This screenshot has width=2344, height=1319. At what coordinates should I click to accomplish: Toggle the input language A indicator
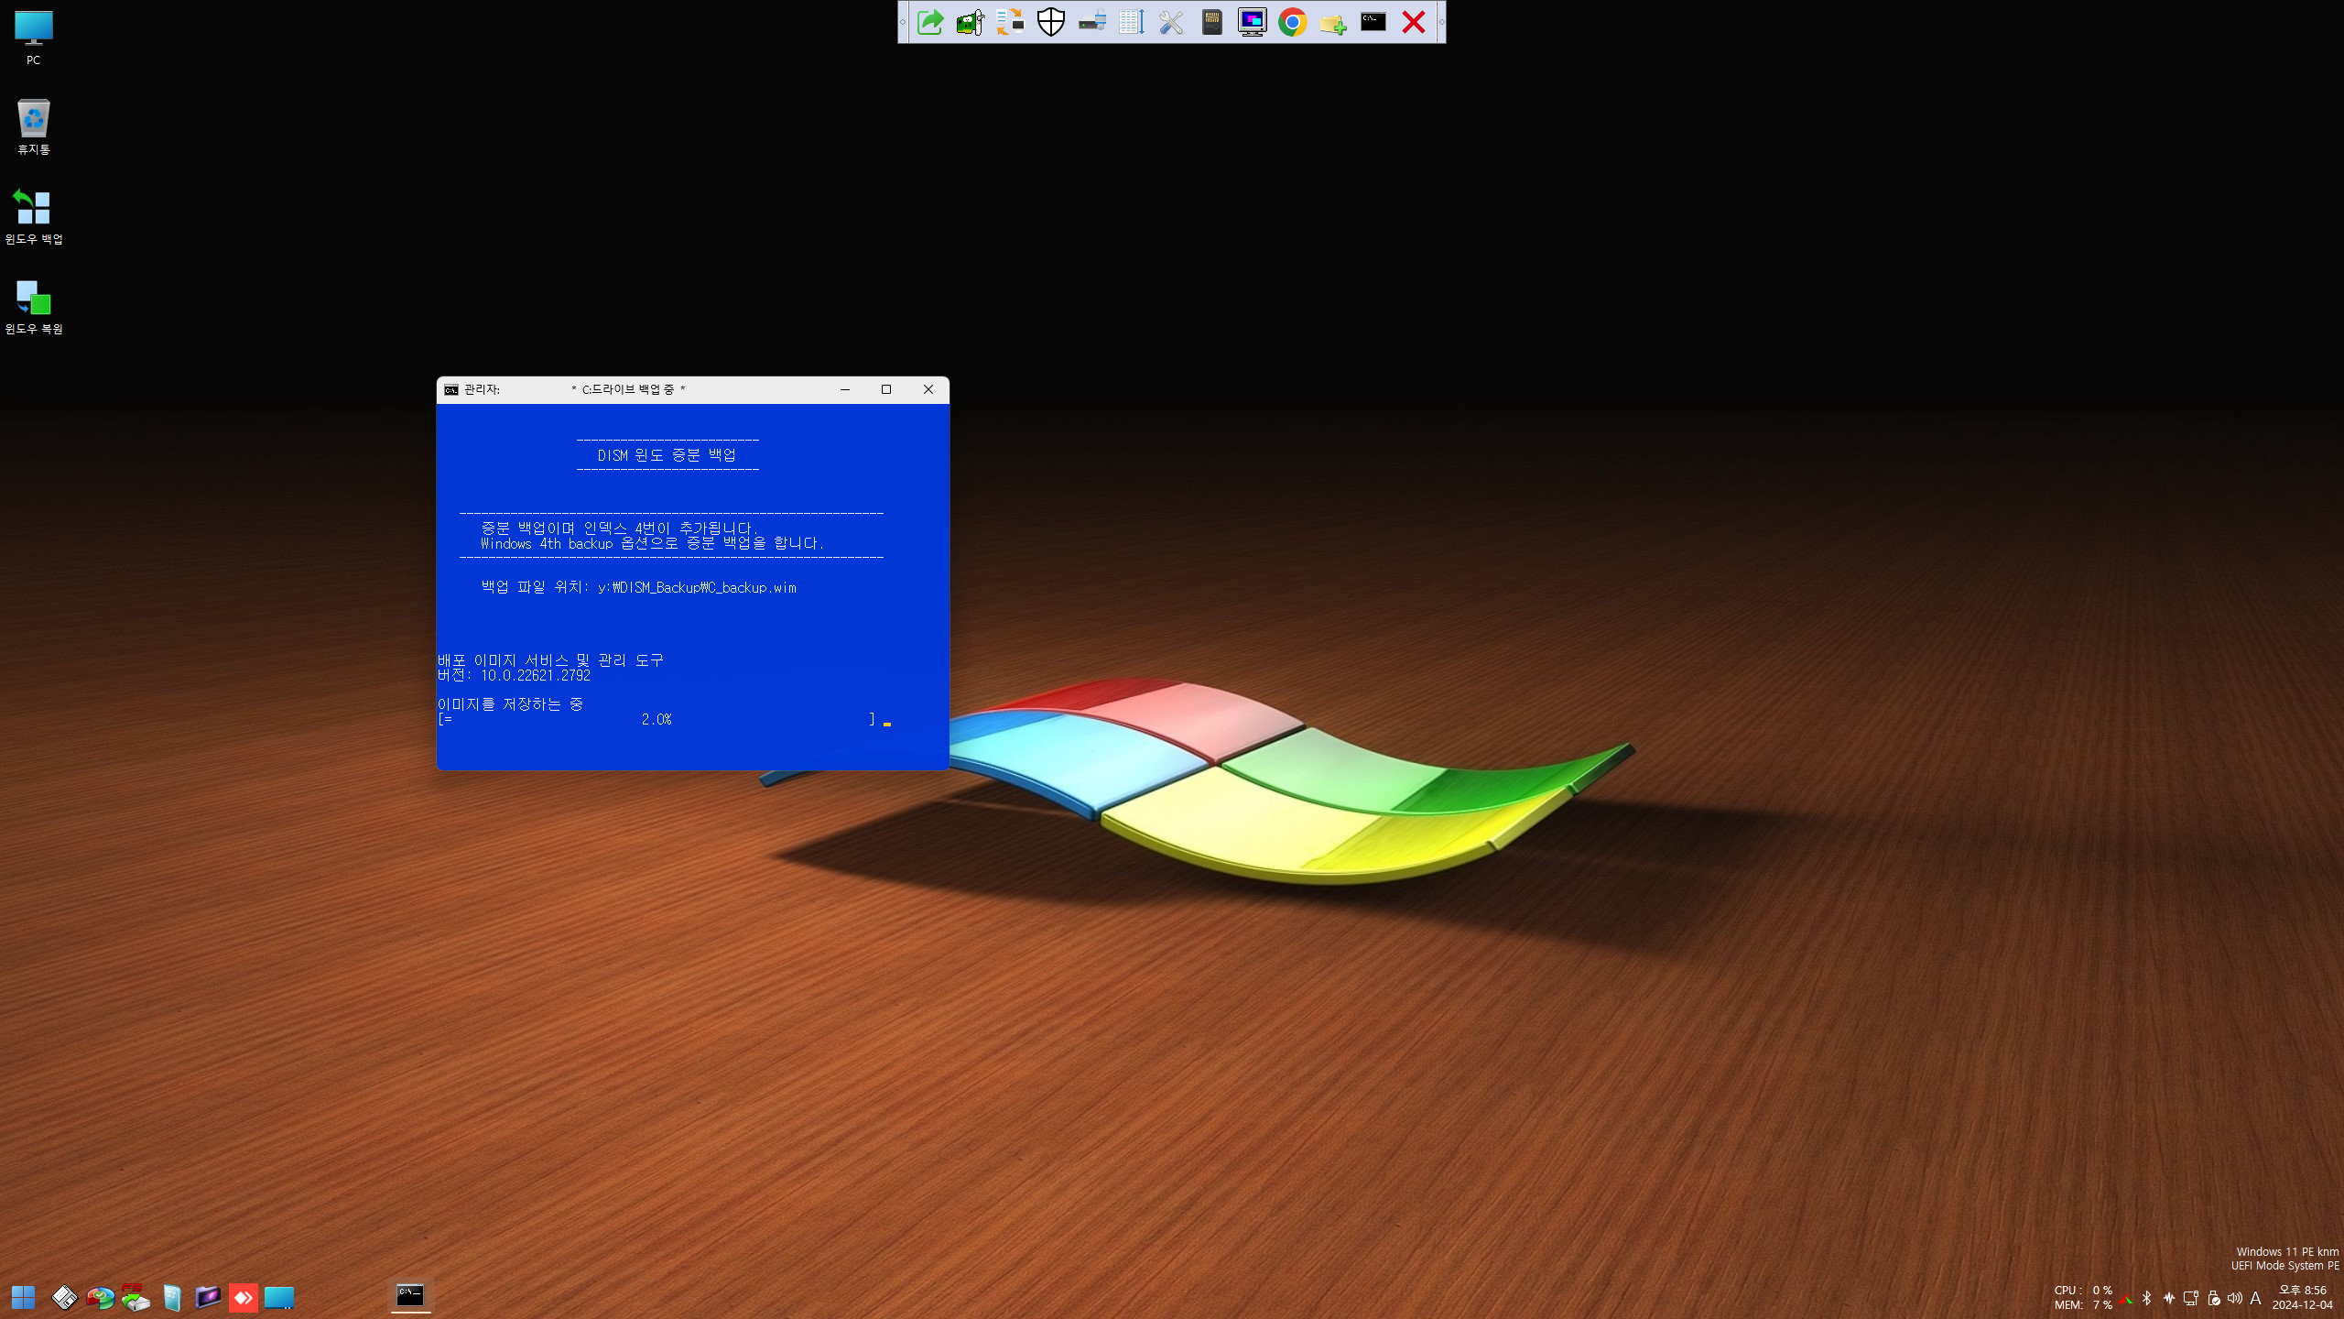pyautogui.click(x=2255, y=1298)
